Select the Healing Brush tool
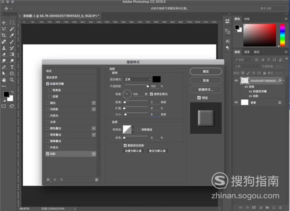Screen dimensions: 290x211 coord(4,41)
